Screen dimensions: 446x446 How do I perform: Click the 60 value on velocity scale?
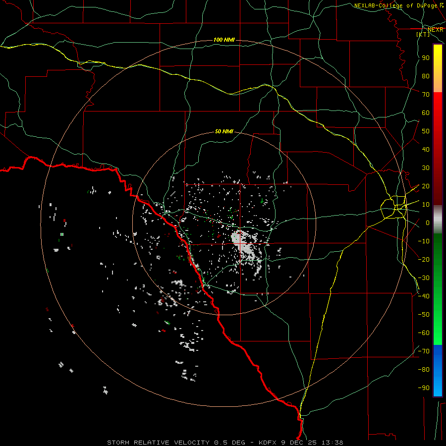point(426,113)
